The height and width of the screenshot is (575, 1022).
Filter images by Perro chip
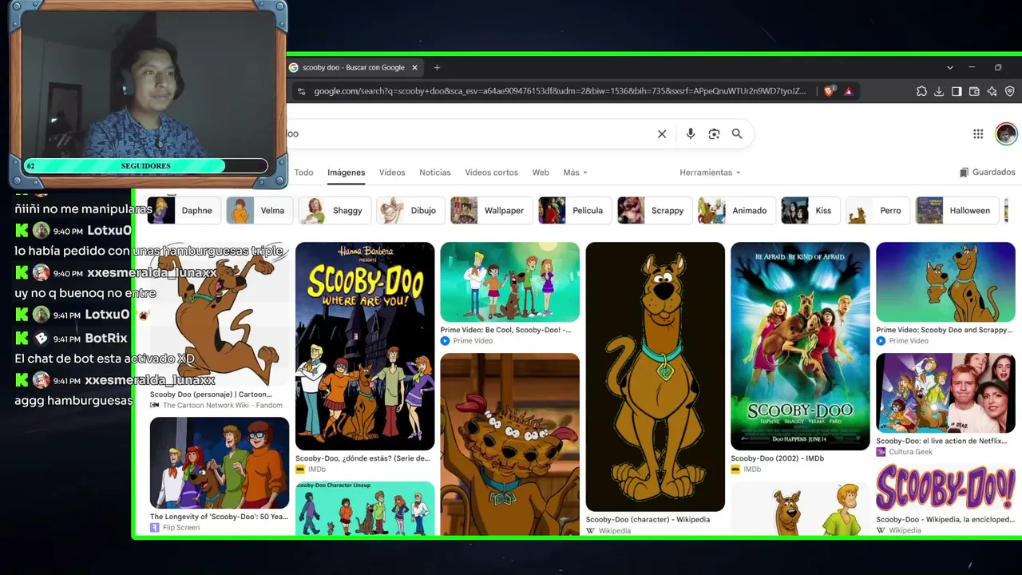[877, 211]
